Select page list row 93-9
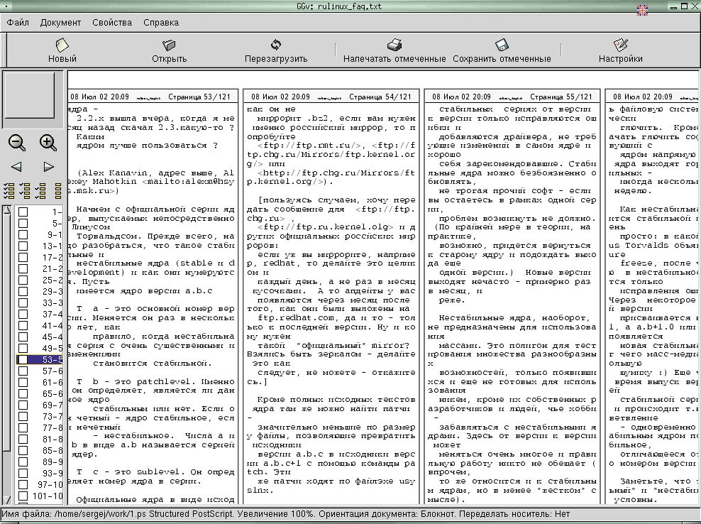701x524 pixels. pyautogui.click(x=39, y=474)
